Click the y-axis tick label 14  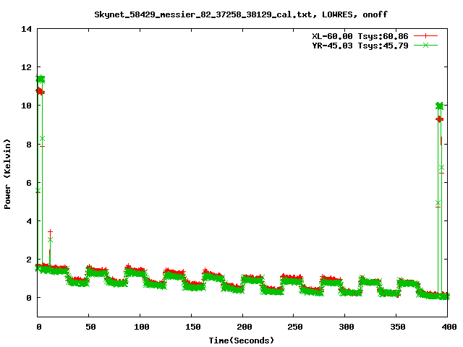pos(26,29)
